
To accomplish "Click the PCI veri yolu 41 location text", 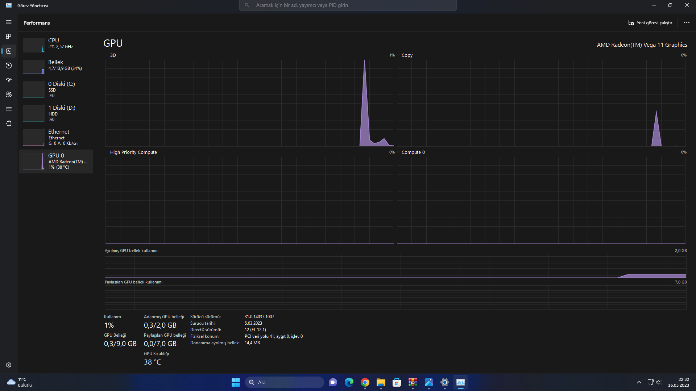I will pyautogui.click(x=273, y=336).
